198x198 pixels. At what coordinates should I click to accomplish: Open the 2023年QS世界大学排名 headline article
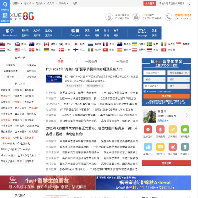click(92, 131)
